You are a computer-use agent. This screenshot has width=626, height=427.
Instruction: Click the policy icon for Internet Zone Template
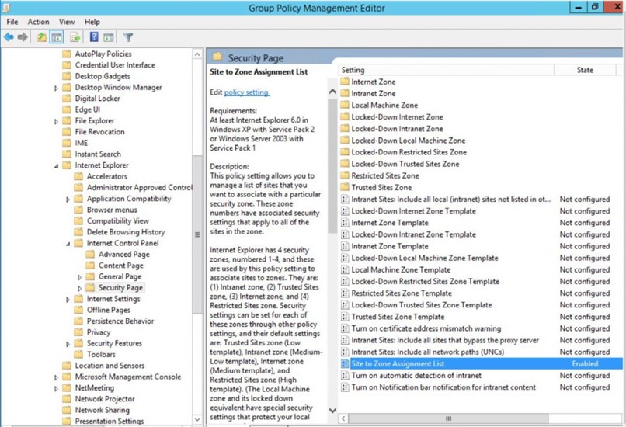[345, 223]
